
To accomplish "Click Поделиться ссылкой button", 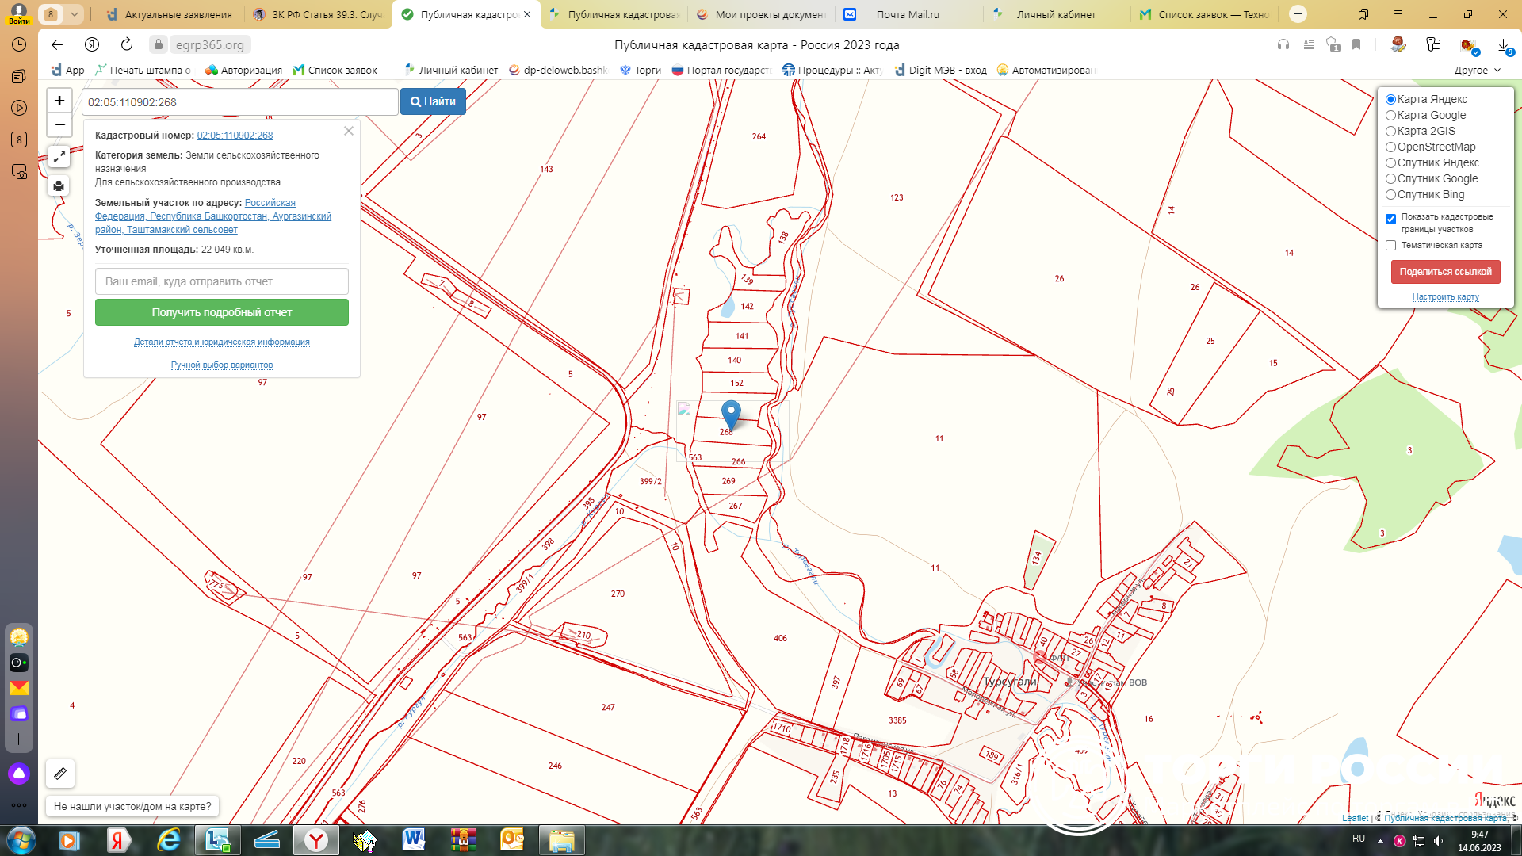I will point(1445,272).
